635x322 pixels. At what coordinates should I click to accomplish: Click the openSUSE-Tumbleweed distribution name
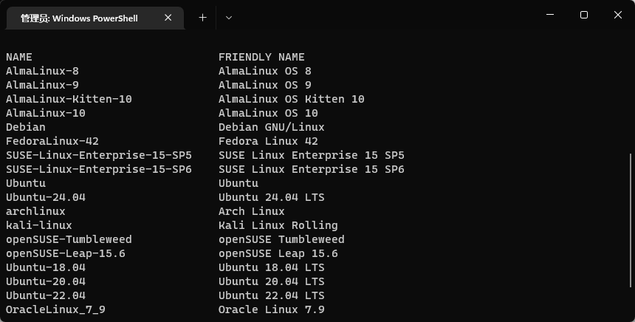pyautogui.click(x=69, y=239)
